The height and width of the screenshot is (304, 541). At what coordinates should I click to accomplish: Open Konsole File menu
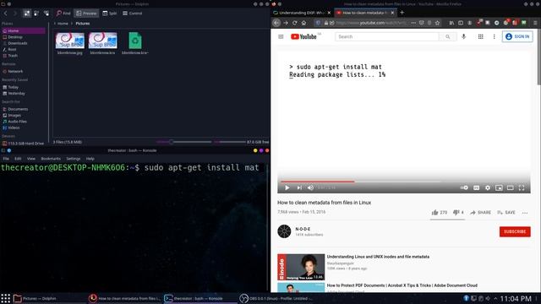[x=6, y=159]
